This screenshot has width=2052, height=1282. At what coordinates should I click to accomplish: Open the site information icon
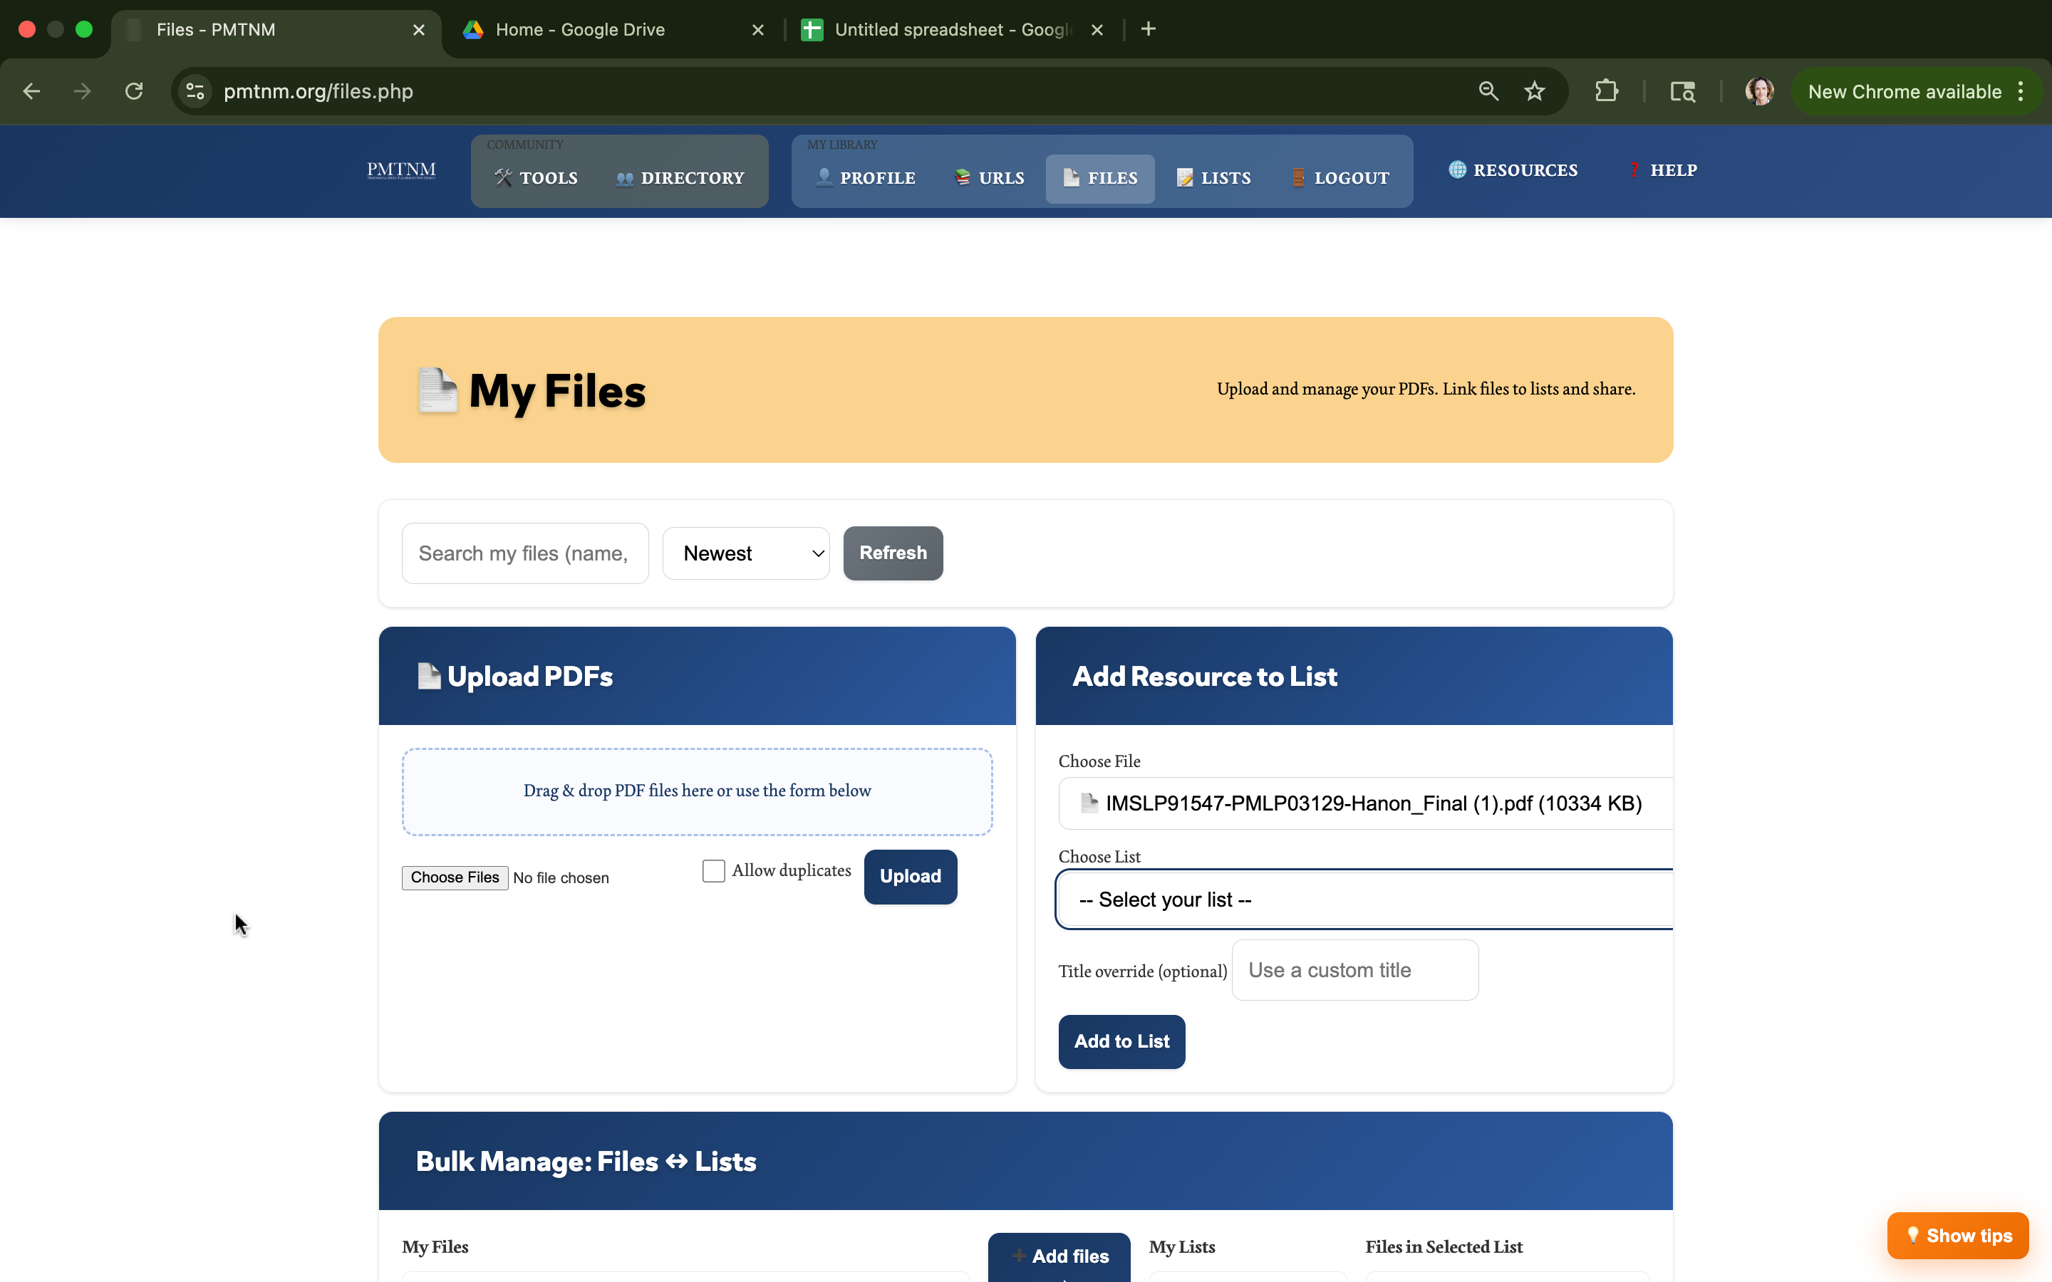(196, 92)
